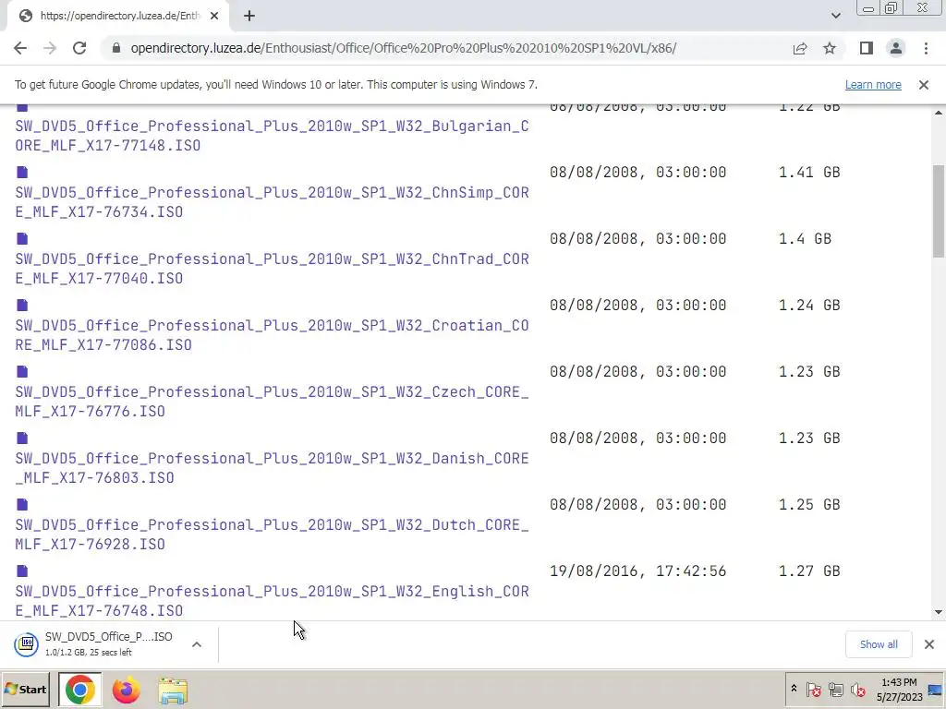Viewport: 946px width, 709px height.
Task: Click the forward navigation arrow
Action: click(50, 48)
